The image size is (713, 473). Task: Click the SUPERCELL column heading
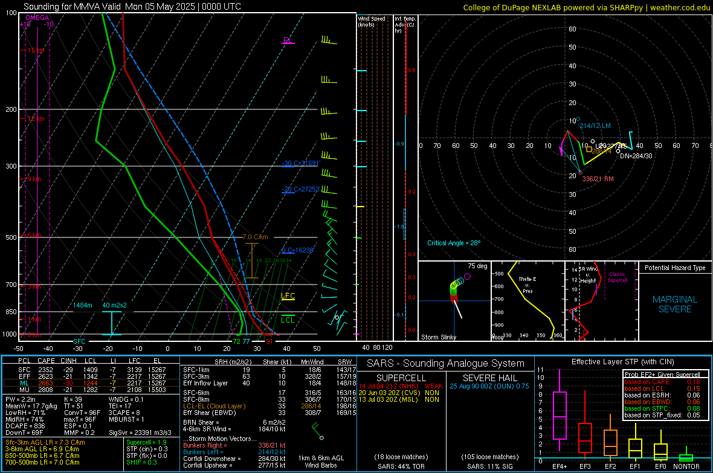pyautogui.click(x=401, y=378)
